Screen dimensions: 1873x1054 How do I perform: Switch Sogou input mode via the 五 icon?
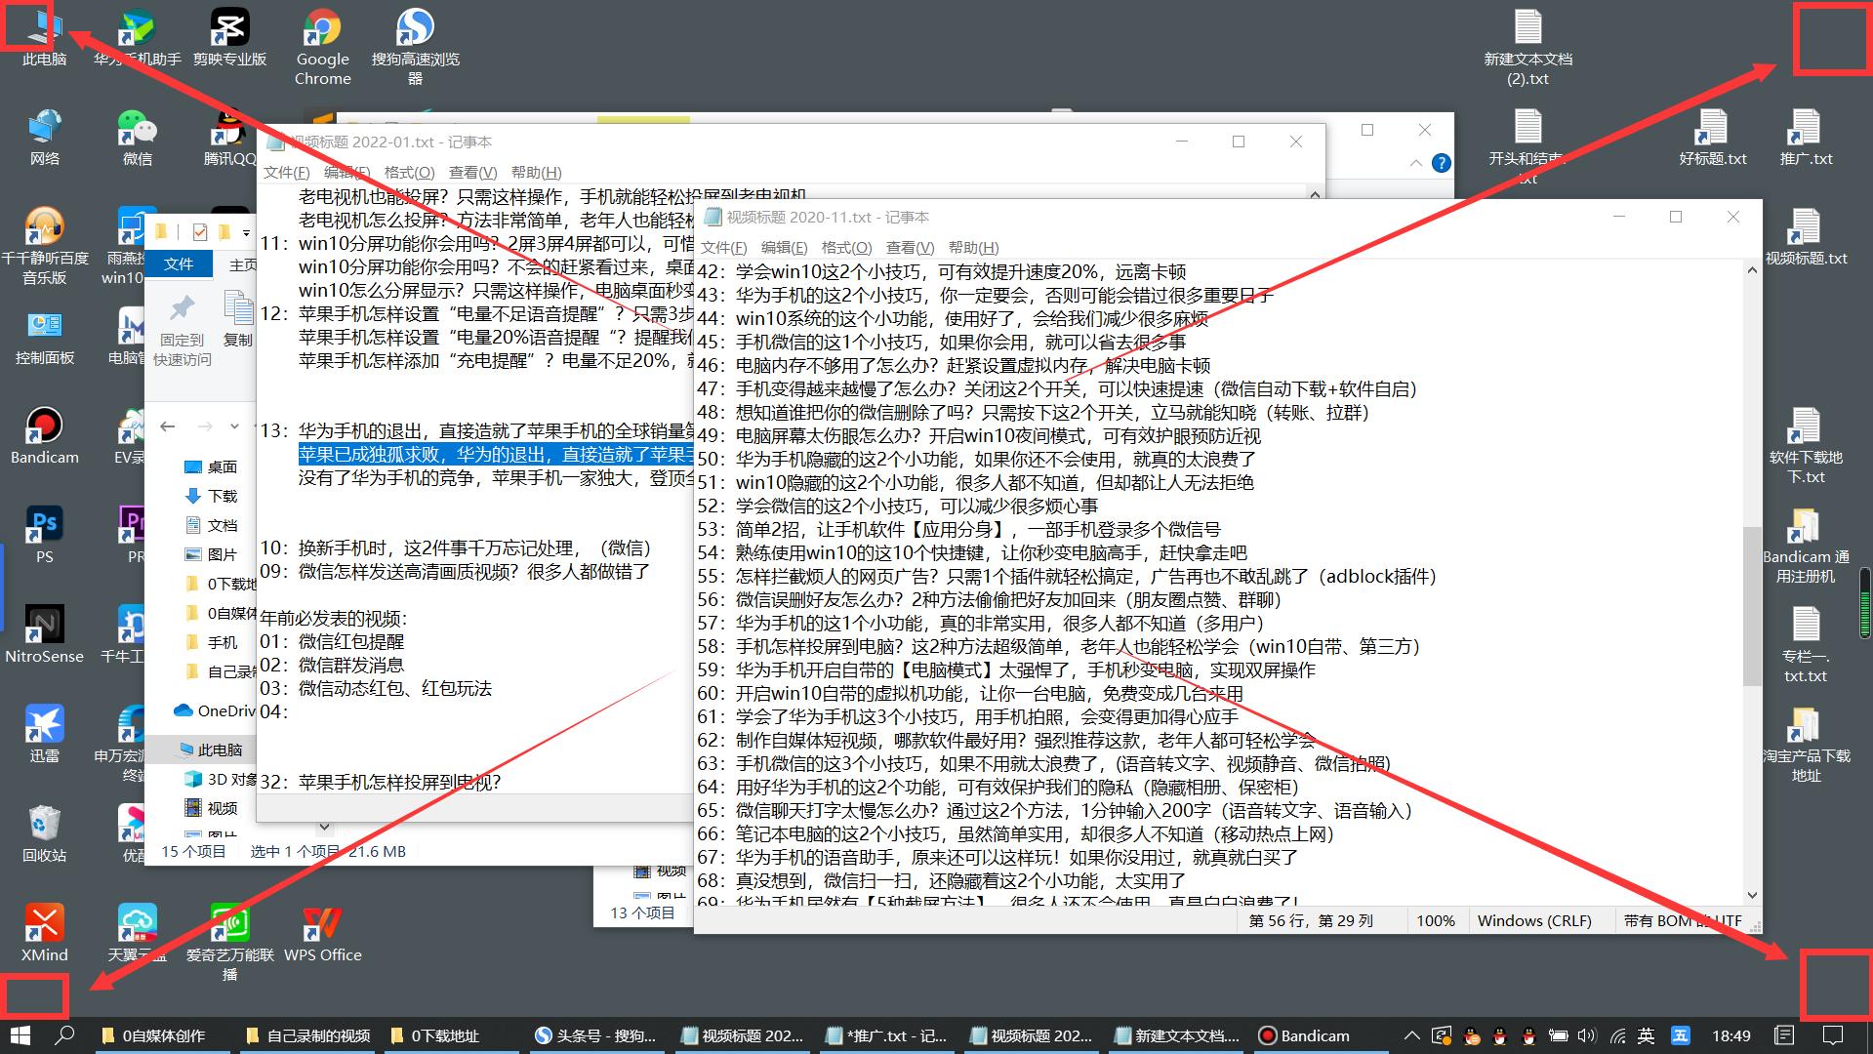click(1679, 1035)
